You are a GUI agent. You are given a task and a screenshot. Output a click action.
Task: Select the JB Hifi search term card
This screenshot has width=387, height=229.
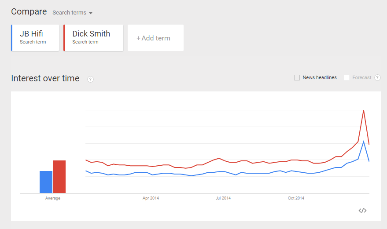tap(35, 38)
